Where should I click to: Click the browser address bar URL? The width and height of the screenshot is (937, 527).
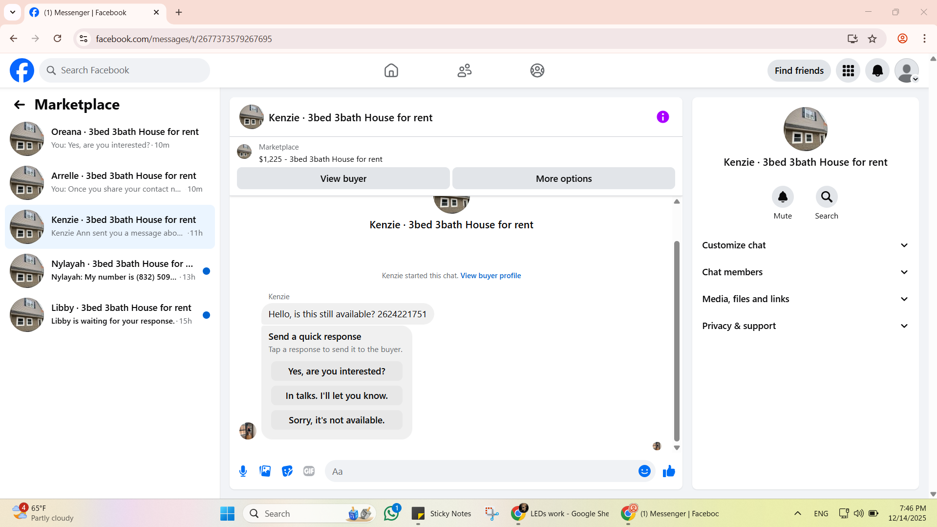pos(184,39)
